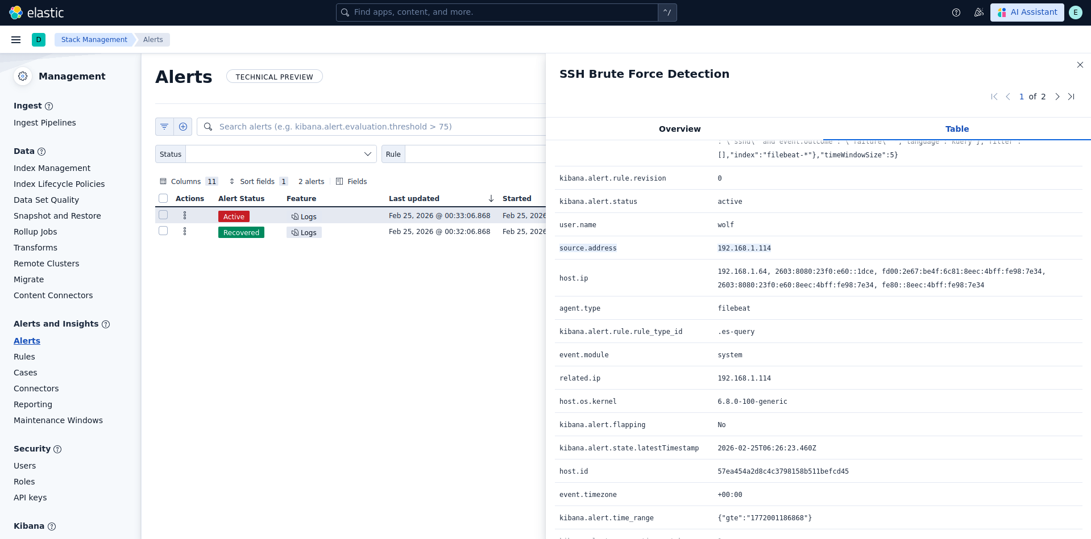Close the SSH Brute Force Detection flyout

(x=1080, y=65)
